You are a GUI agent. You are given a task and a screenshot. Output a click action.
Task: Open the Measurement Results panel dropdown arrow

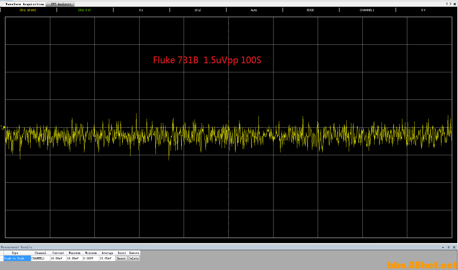[x=443, y=247]
